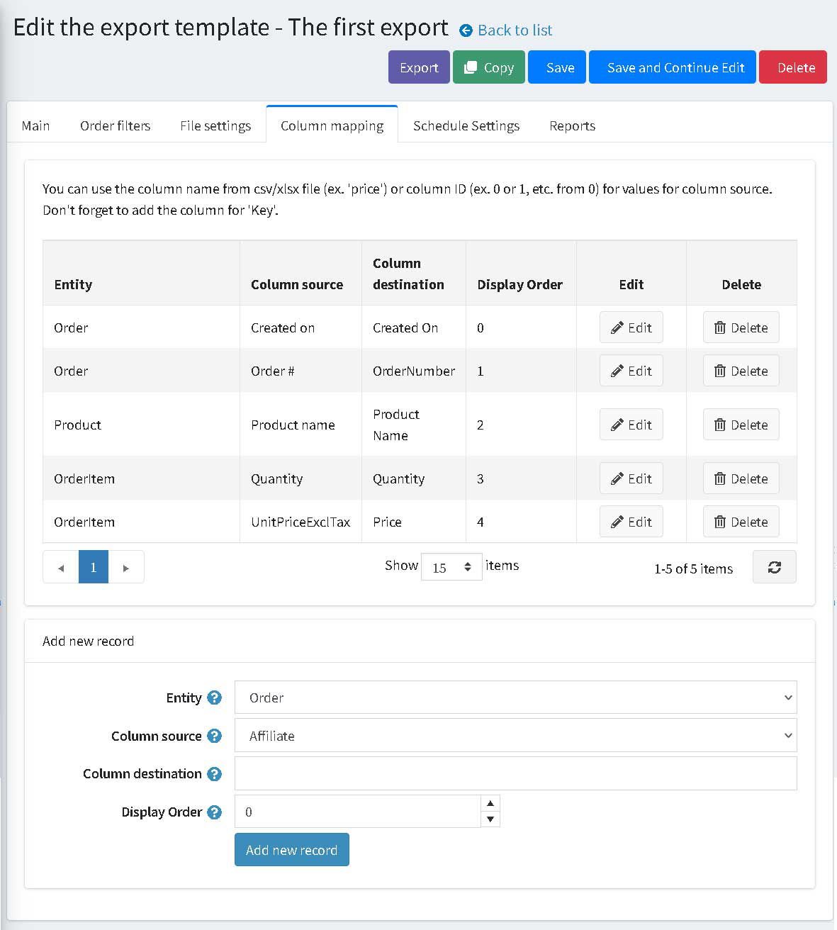Screen dimensions: 837x930
Task: Click Save and Continue Edit
Action: [x=673, y=67]
